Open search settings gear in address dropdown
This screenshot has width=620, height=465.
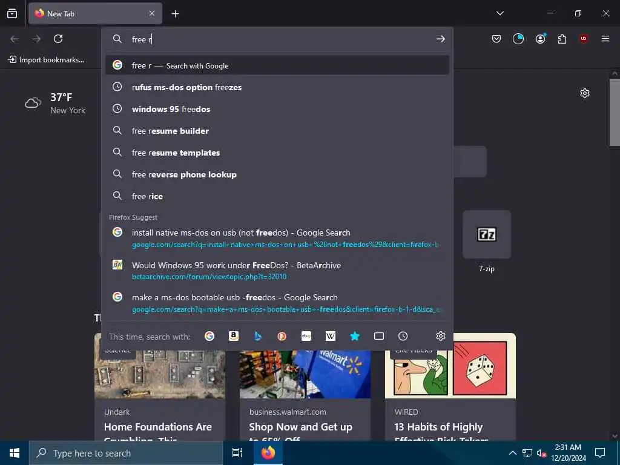pos(441,336)
